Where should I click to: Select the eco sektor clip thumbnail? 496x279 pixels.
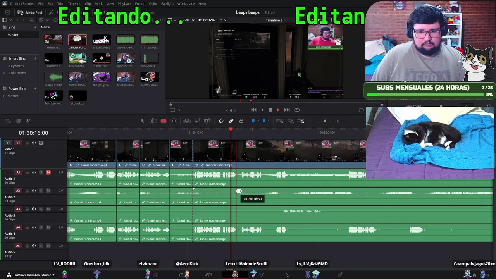tap(77, 96)
